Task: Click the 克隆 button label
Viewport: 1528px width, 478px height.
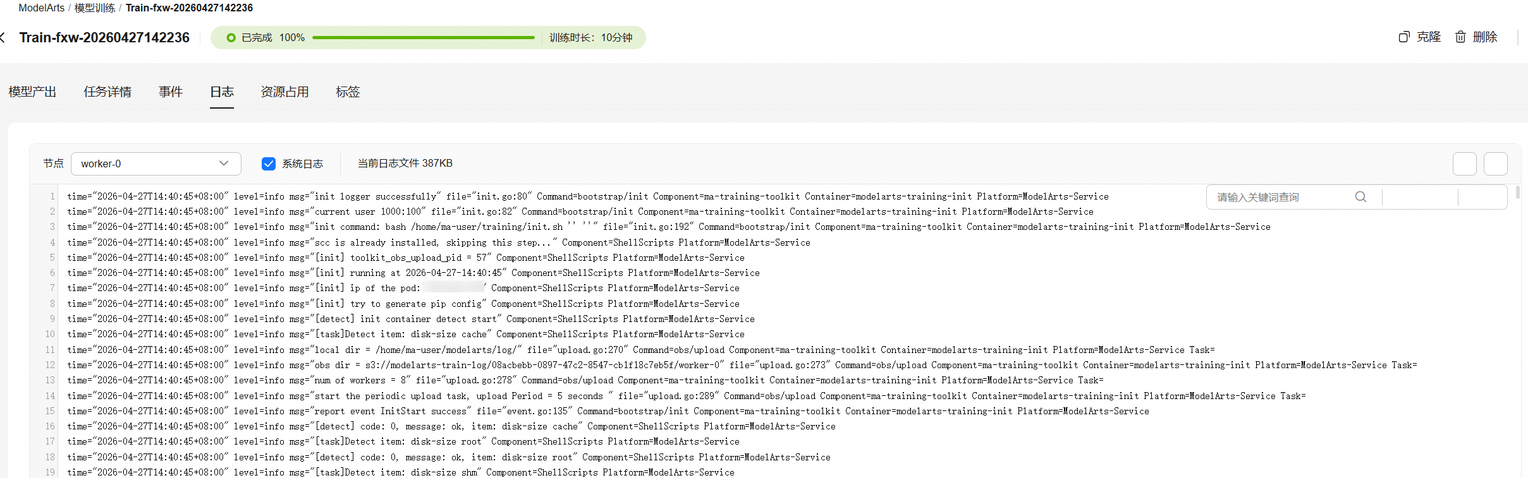Action: tap(1429, 37)
